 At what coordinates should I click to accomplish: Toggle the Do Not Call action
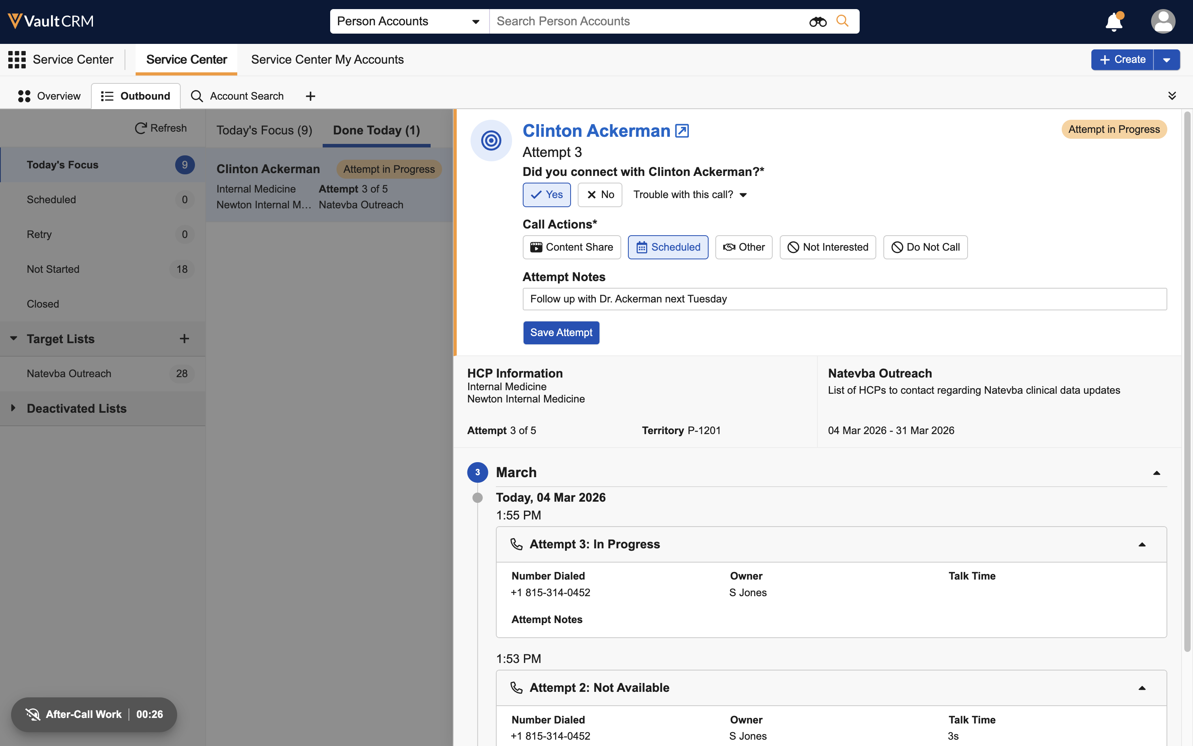point(925,247)
